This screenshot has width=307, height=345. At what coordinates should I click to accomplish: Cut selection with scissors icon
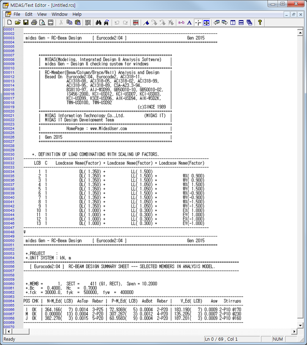coord(61,22)
